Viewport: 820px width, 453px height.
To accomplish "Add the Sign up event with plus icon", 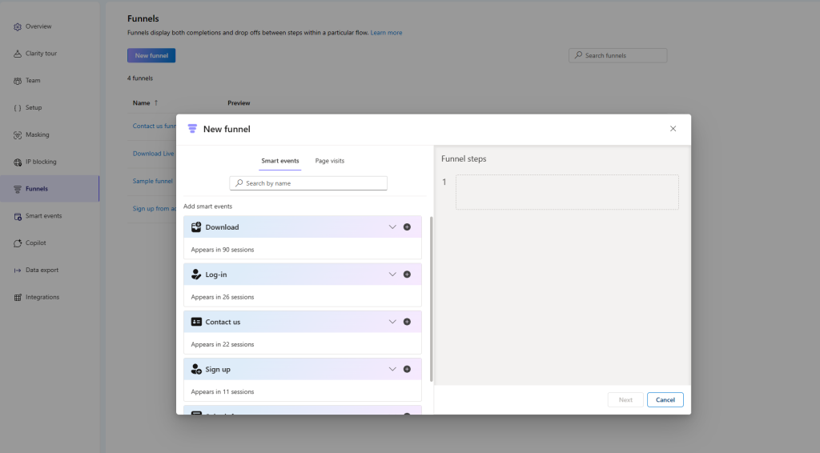I will click(x=407, y=369).
